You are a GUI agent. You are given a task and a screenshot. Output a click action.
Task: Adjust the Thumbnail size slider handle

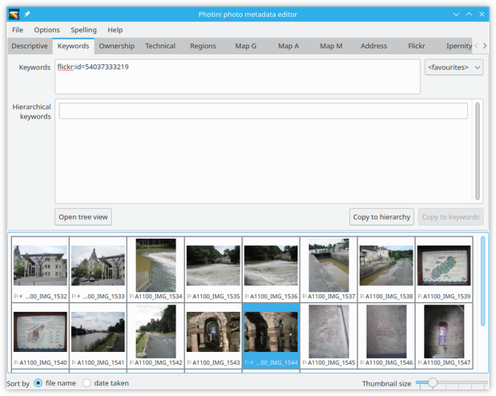[x=433, y=382]
